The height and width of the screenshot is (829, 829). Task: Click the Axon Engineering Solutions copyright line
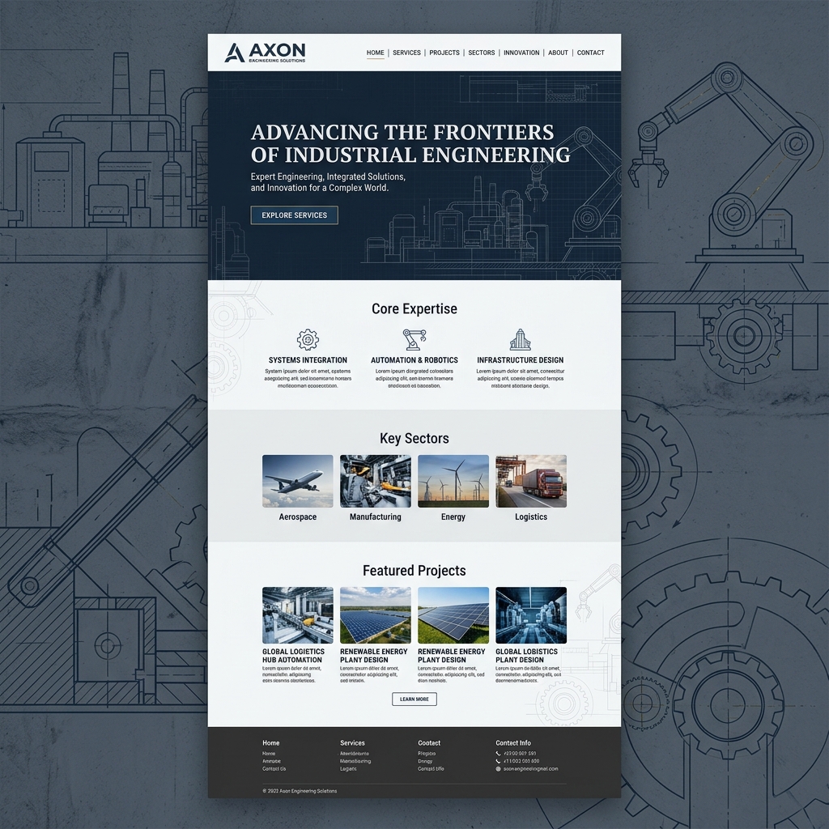[x=300, y=791]
